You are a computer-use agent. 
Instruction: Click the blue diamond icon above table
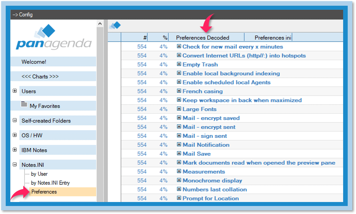point(115,26)
